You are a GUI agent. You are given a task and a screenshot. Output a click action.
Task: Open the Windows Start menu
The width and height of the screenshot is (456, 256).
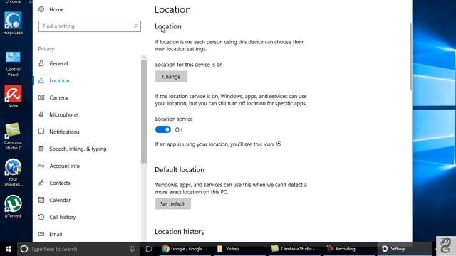[9, 249]
